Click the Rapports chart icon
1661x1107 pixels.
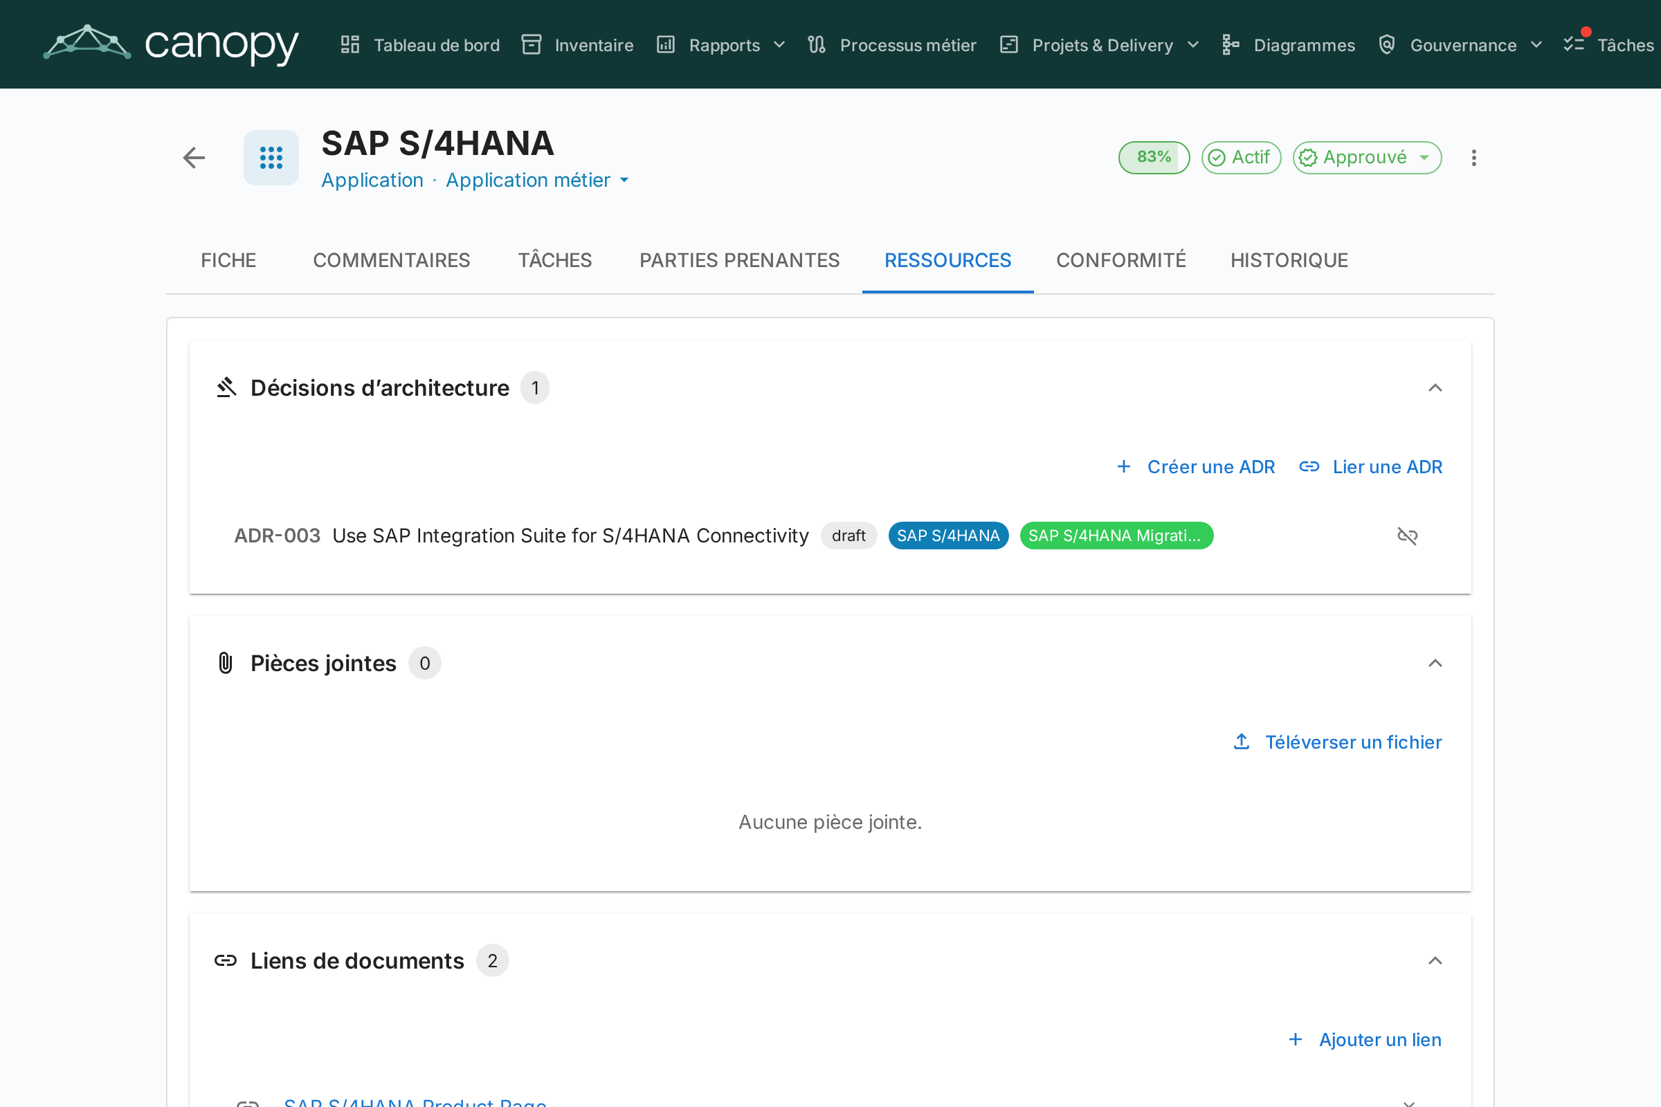pos(666,44)
